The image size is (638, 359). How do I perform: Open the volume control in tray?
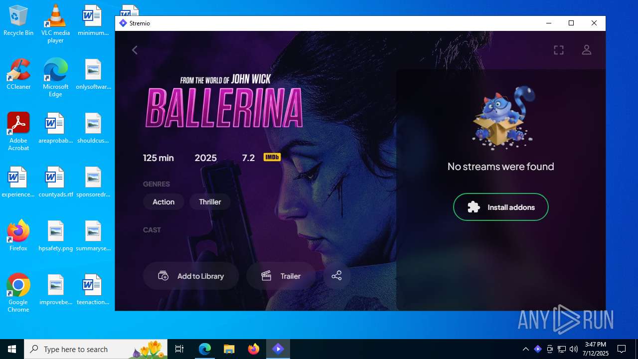[x=574, y=349]
